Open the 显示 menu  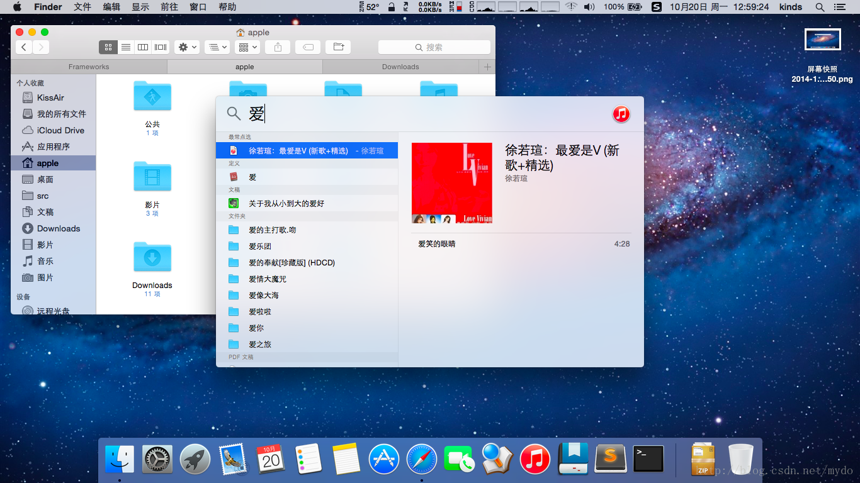point(140,7)
